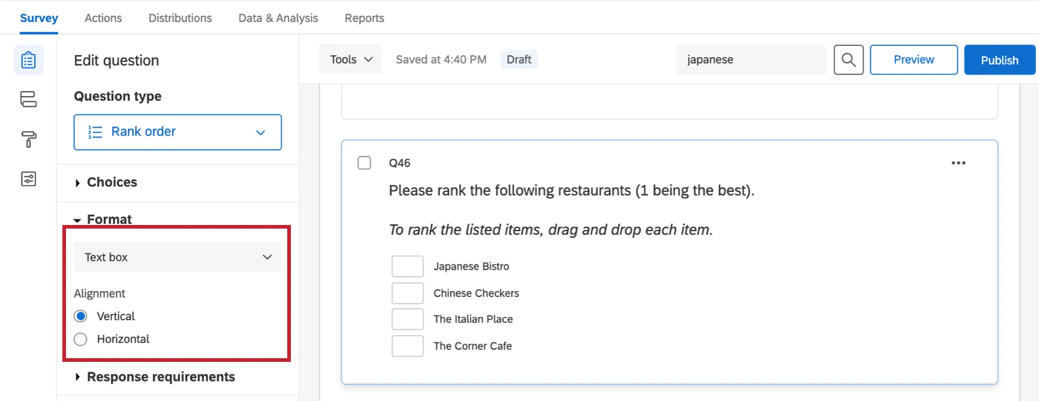Open the Survey options settings icon
Image resolution: width=1039 pixels, height=401 pixels.
tap(28, 178)
